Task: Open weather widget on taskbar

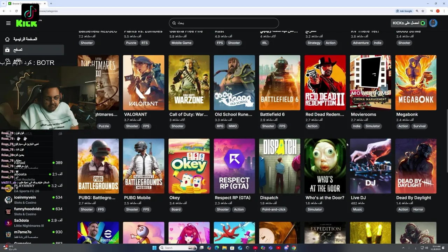Action: (x=9, y=247)
